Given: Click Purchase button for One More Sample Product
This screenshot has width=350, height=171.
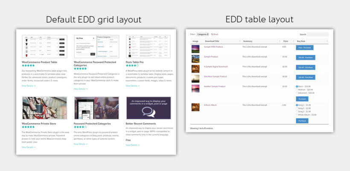Looking at the screenshot, I should coord(306,77).
